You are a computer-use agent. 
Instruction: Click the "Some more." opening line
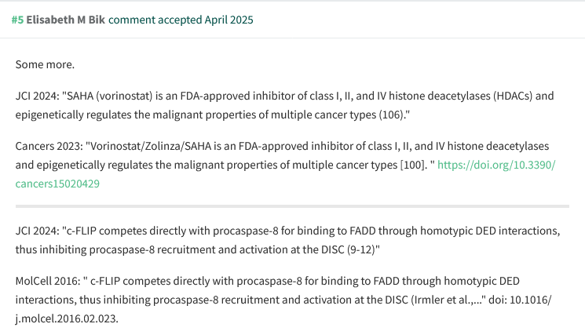coord(45,64)
